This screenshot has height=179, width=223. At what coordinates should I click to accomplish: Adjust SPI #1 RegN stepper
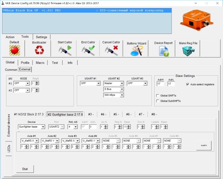[37, 83]
